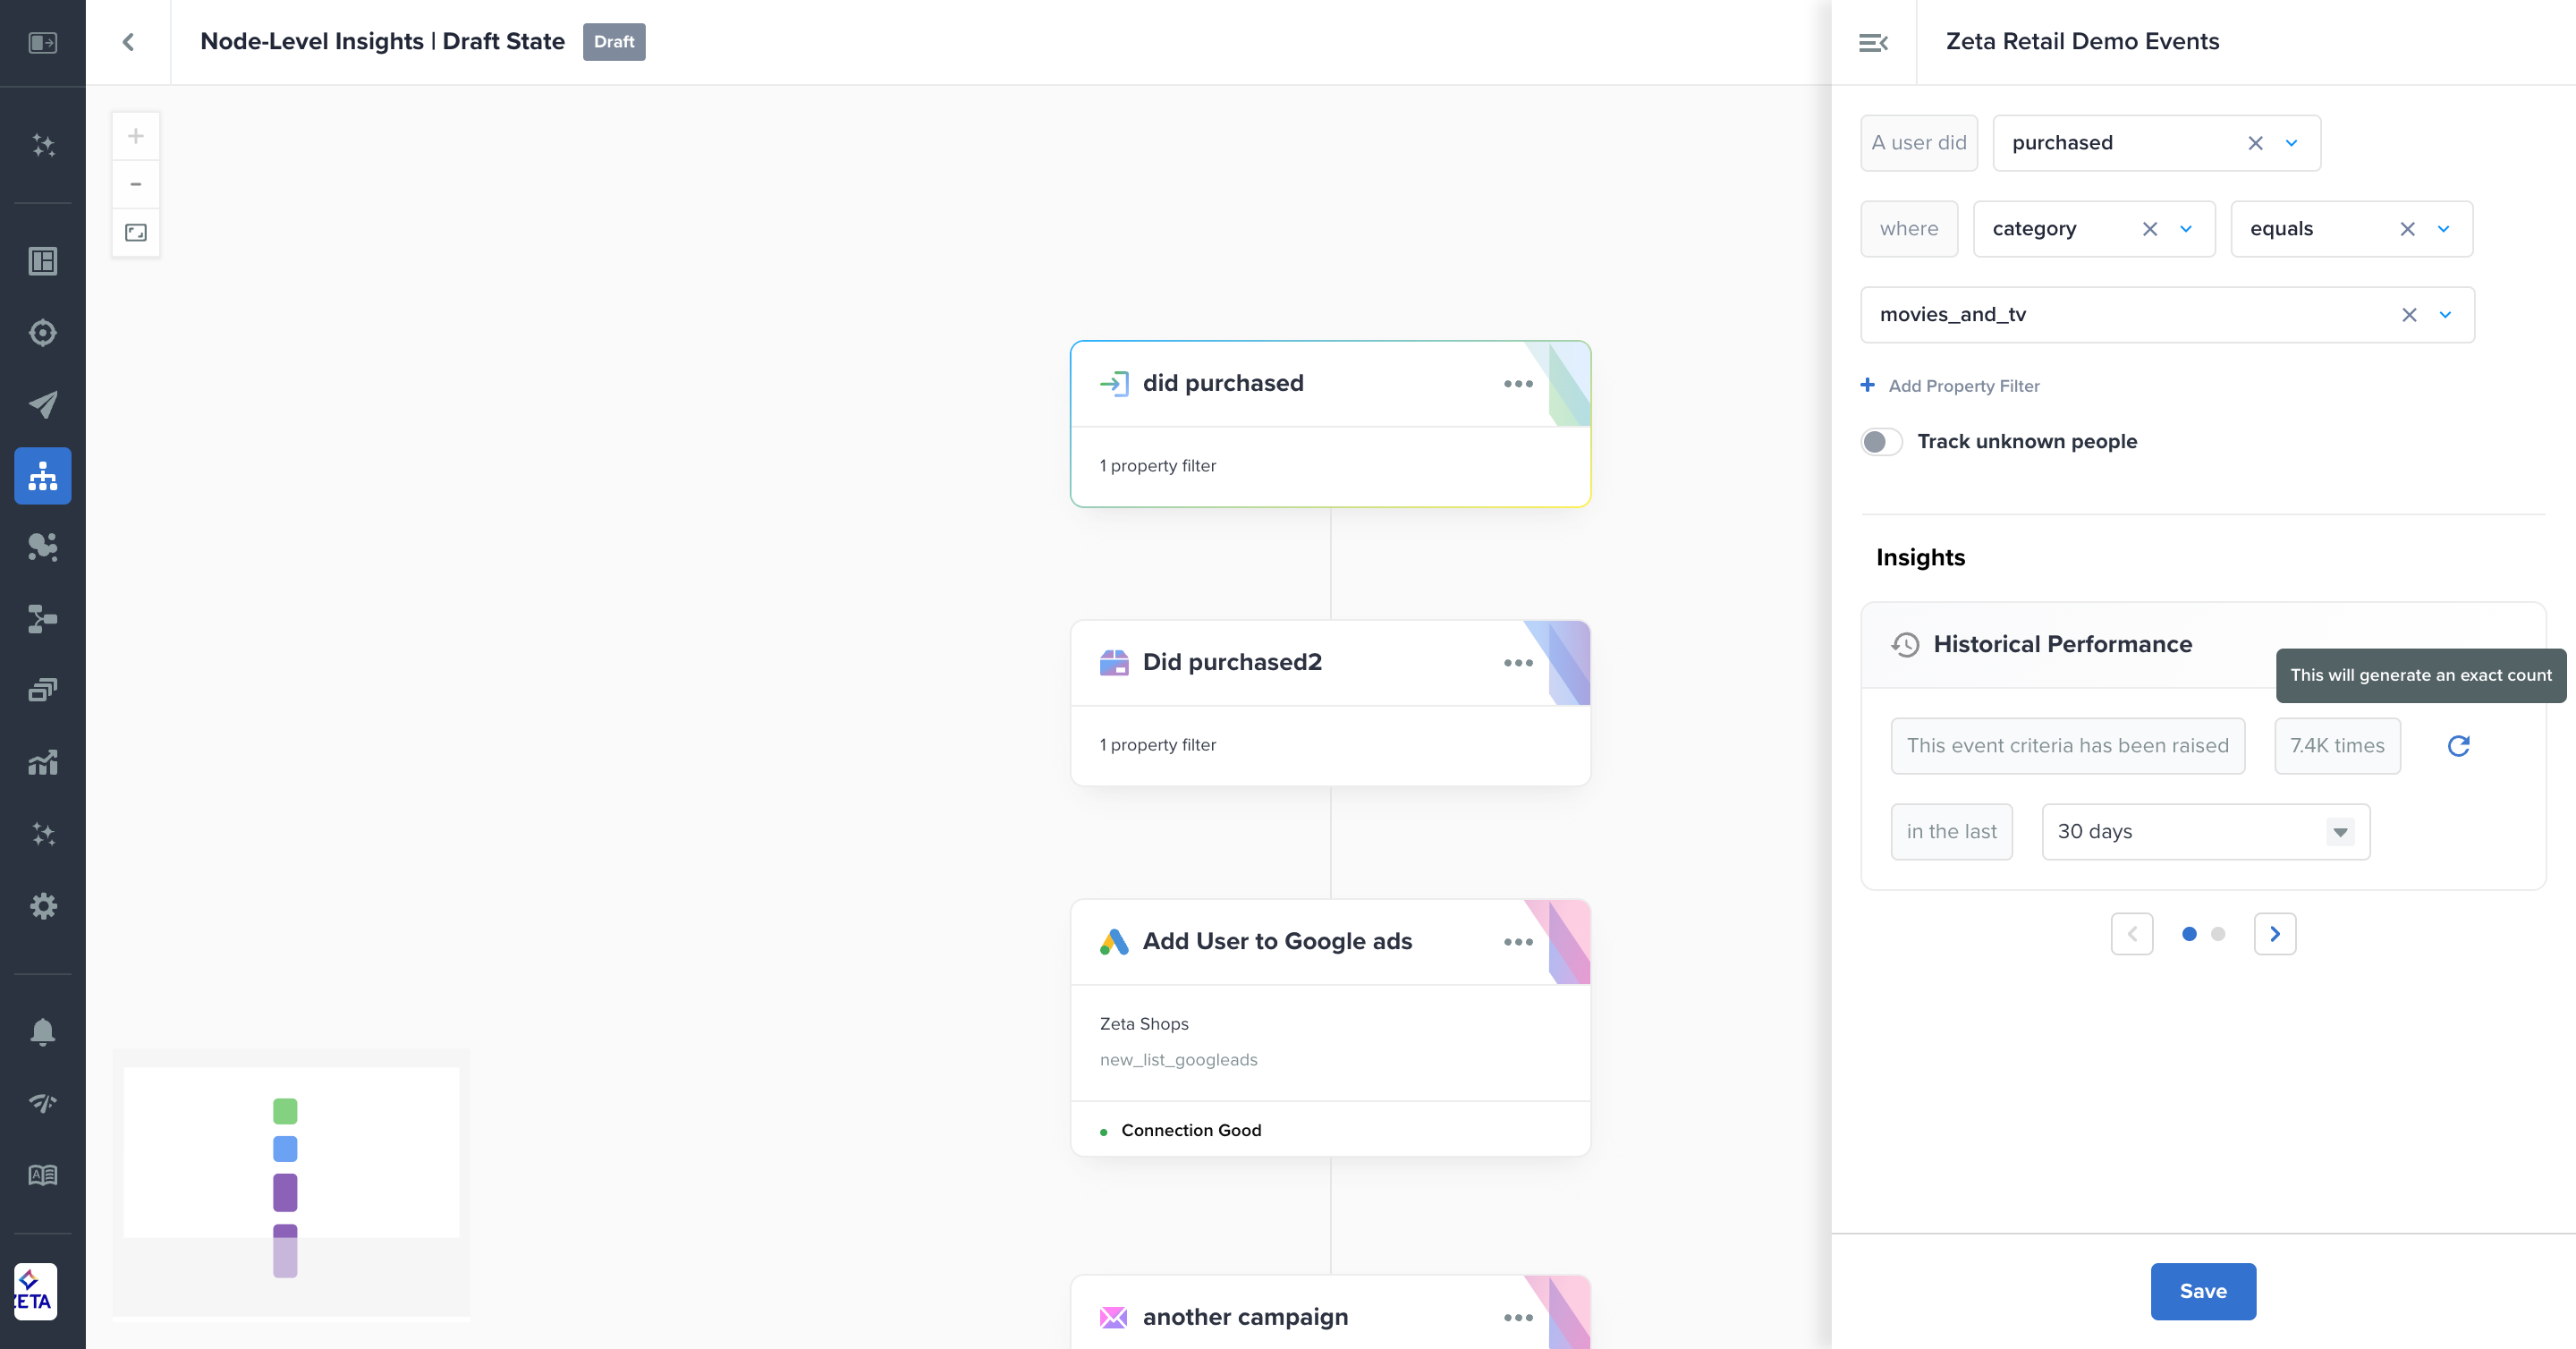Select the Add User to Google ads node
This screenshot has height=1349, width=2576.
point(1277,941)
